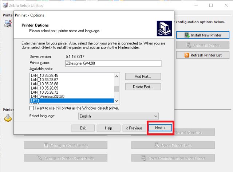Select port LAN_10.35.28.45 in the list
The width and height of the screenshot is (233, 172).
click(x=44, y=75)
